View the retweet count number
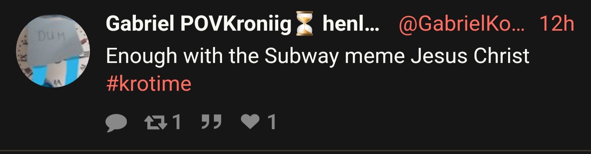The width and height of the screenshot is (591, 154). (176, 122)
